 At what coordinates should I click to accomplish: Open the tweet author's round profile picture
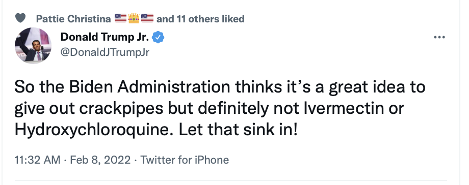coord(33,45)
